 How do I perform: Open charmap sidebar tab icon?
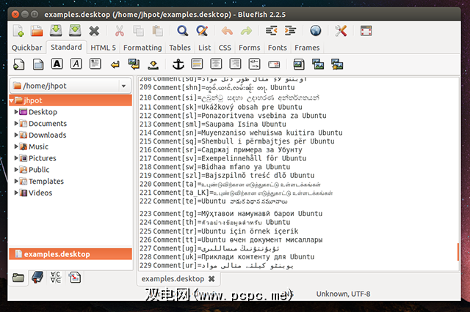click(56, 278)
